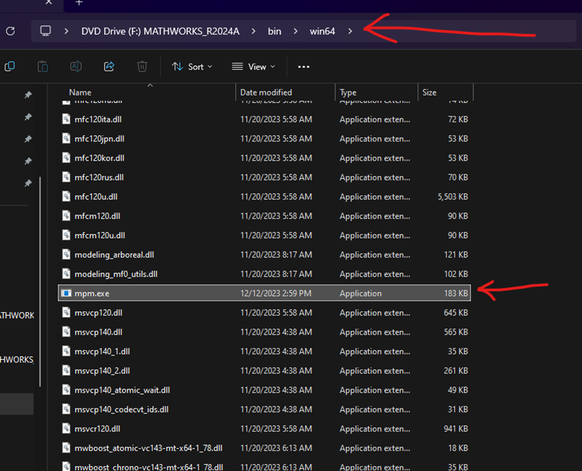Open the Sort dropdown menu
The width and height of the screenshot is (582, 471).
click(x=192, y=67)
